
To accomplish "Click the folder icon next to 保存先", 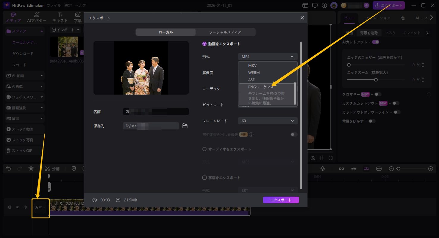I will [x=185, y=126].
